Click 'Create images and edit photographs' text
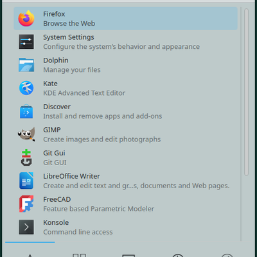 coord(102,139)
